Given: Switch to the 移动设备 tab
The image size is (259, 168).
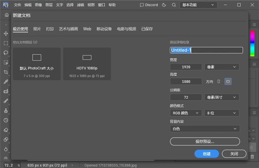Looking at the screenshot, I should 104,29.
